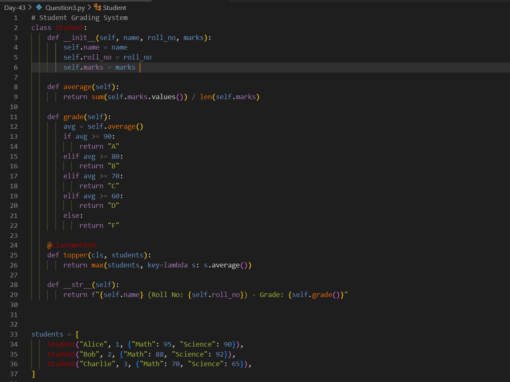Expand chevron after Day-43 in breadcrumb

pos(31,7)
